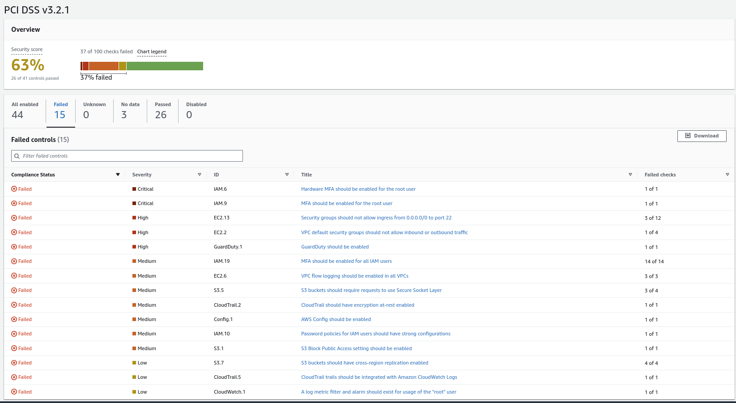Screen dimensions: 736x403
Task: Sort by Compliance Status column arrow
Action: (118, 175)
